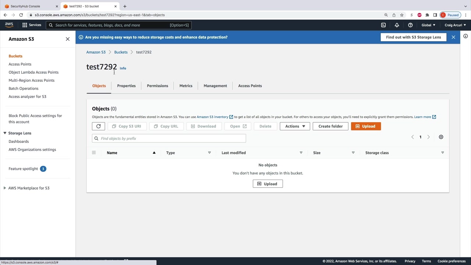The width and height of the screenshot is (471, 265).
Task: Select the Objects tab
Action: 99,86
